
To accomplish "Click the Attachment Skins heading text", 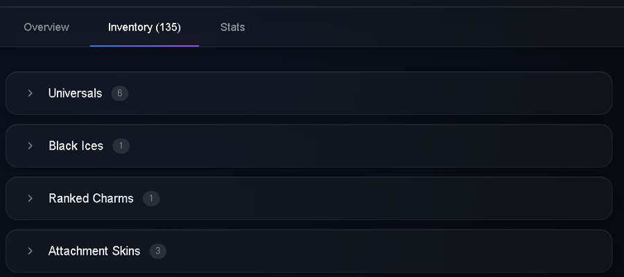I will tap(94, 251).
